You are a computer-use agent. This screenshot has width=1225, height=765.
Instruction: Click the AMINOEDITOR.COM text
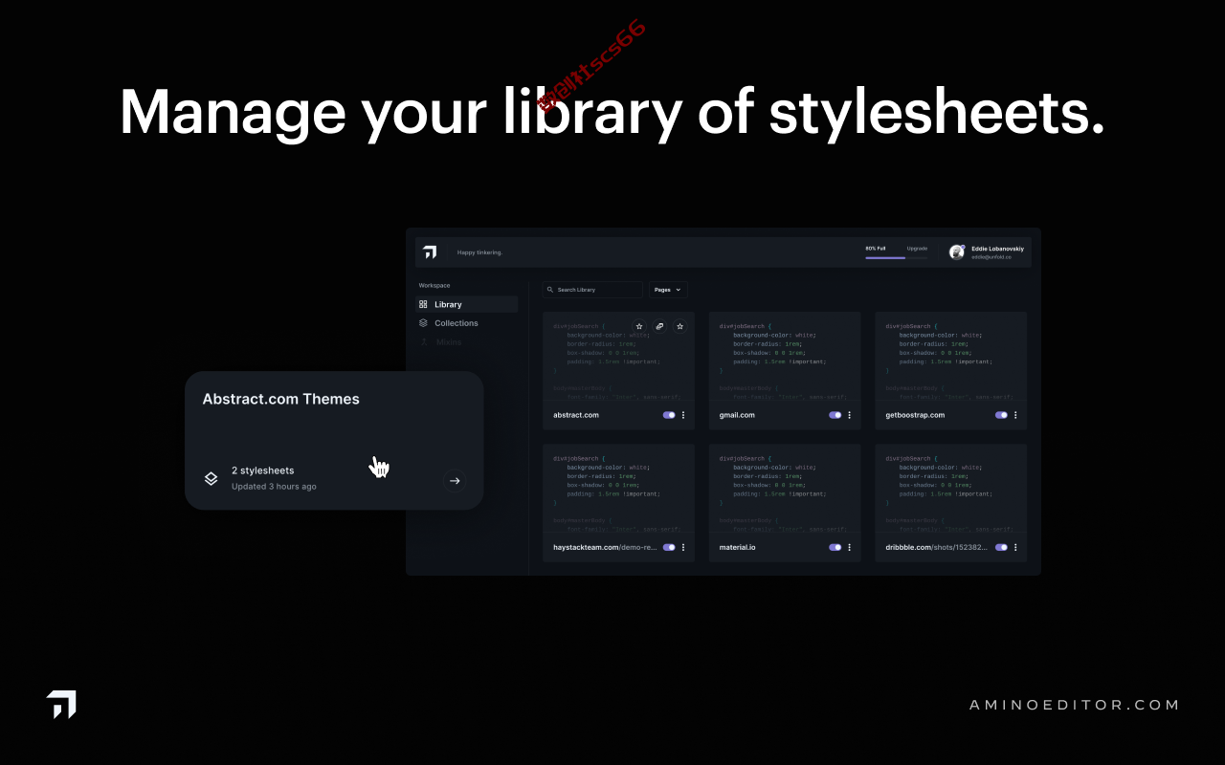click(1074, 705)
